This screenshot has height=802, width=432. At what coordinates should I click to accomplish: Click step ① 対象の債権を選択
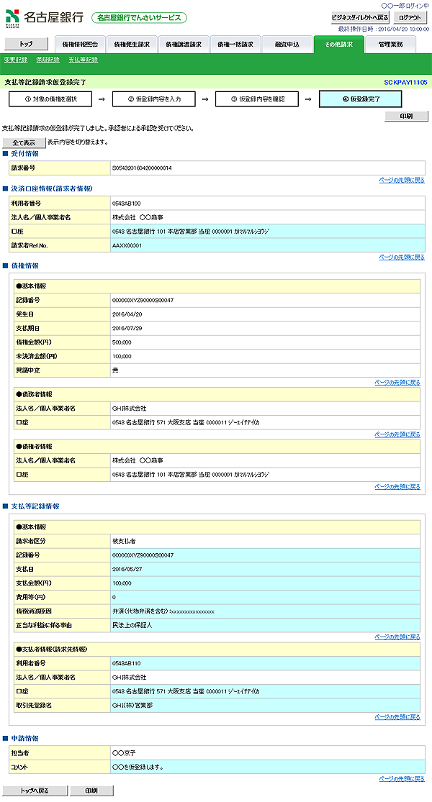pyautogui.click(x=50, y=99)
